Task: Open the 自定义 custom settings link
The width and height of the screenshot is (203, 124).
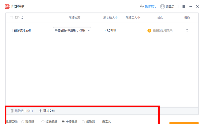Action: pos(107,121)
